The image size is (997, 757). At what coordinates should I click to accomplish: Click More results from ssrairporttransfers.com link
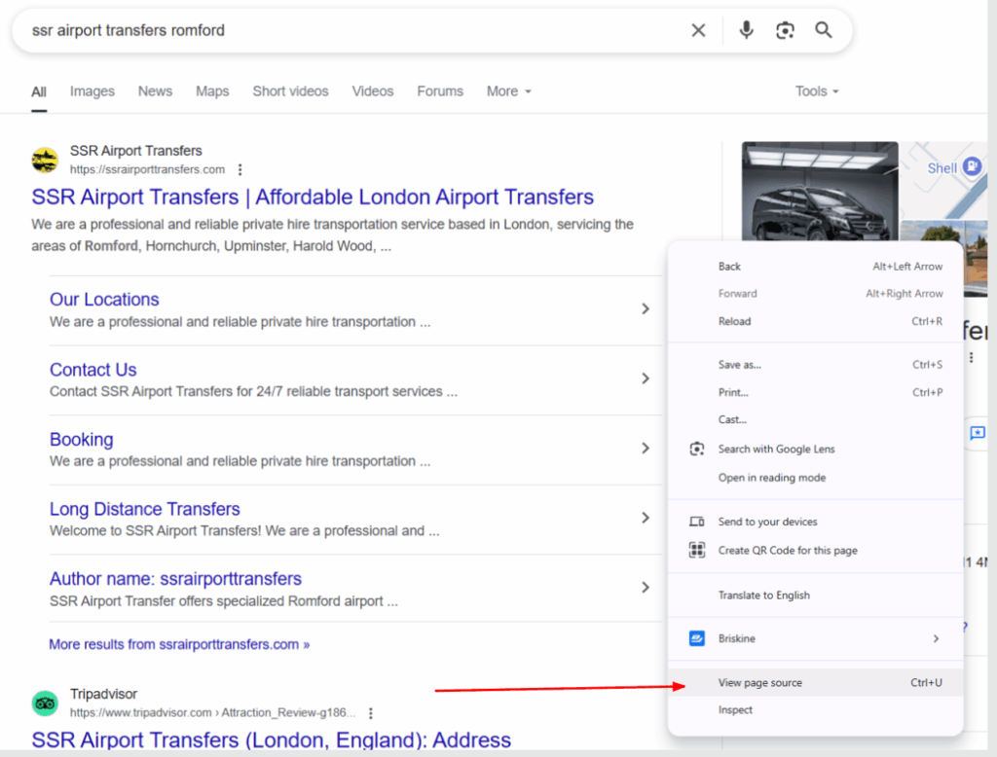tap(179, 644)
